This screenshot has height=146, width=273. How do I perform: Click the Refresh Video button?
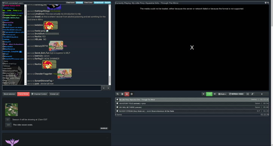[236, 94]
